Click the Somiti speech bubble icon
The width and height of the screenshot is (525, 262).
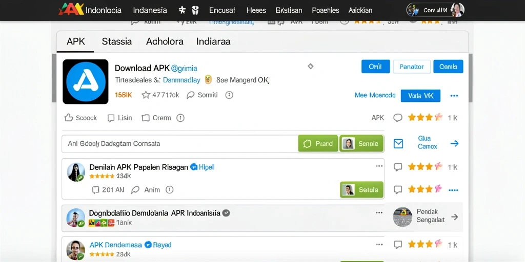pos(191,95)
